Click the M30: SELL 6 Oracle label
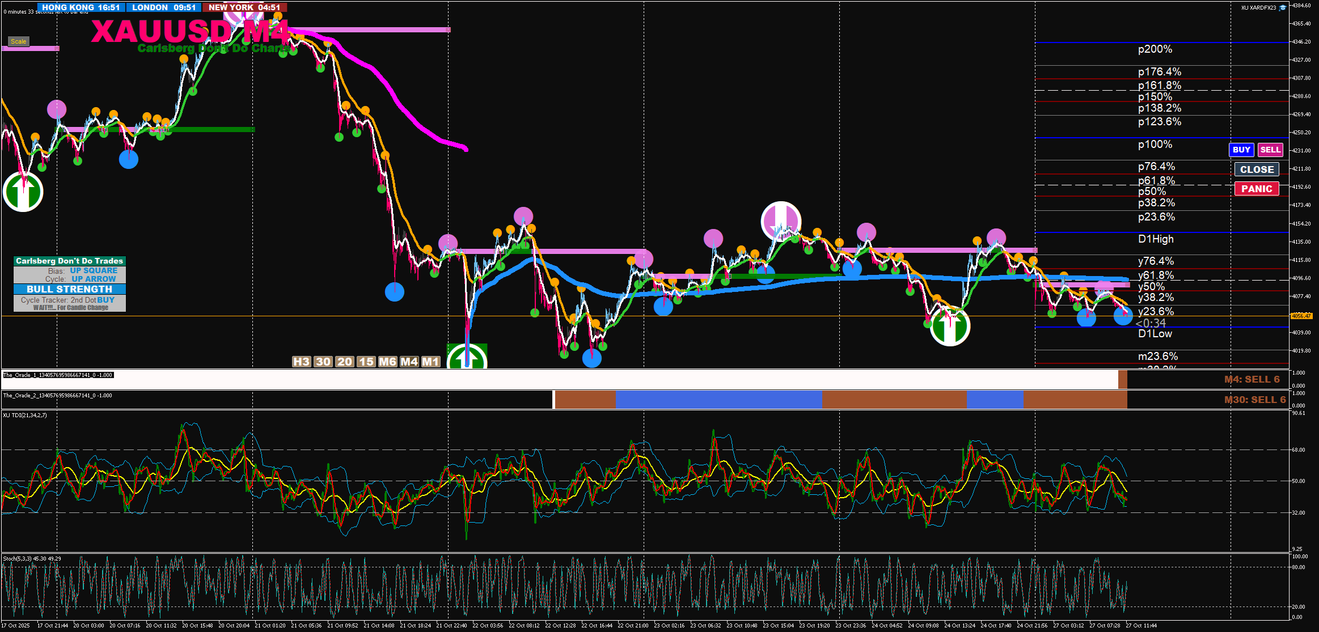1319x632 pixels. 1254,400
